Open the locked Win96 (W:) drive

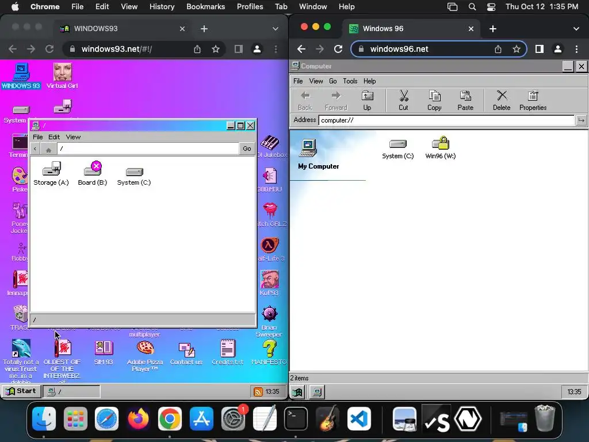pos(440,148)
